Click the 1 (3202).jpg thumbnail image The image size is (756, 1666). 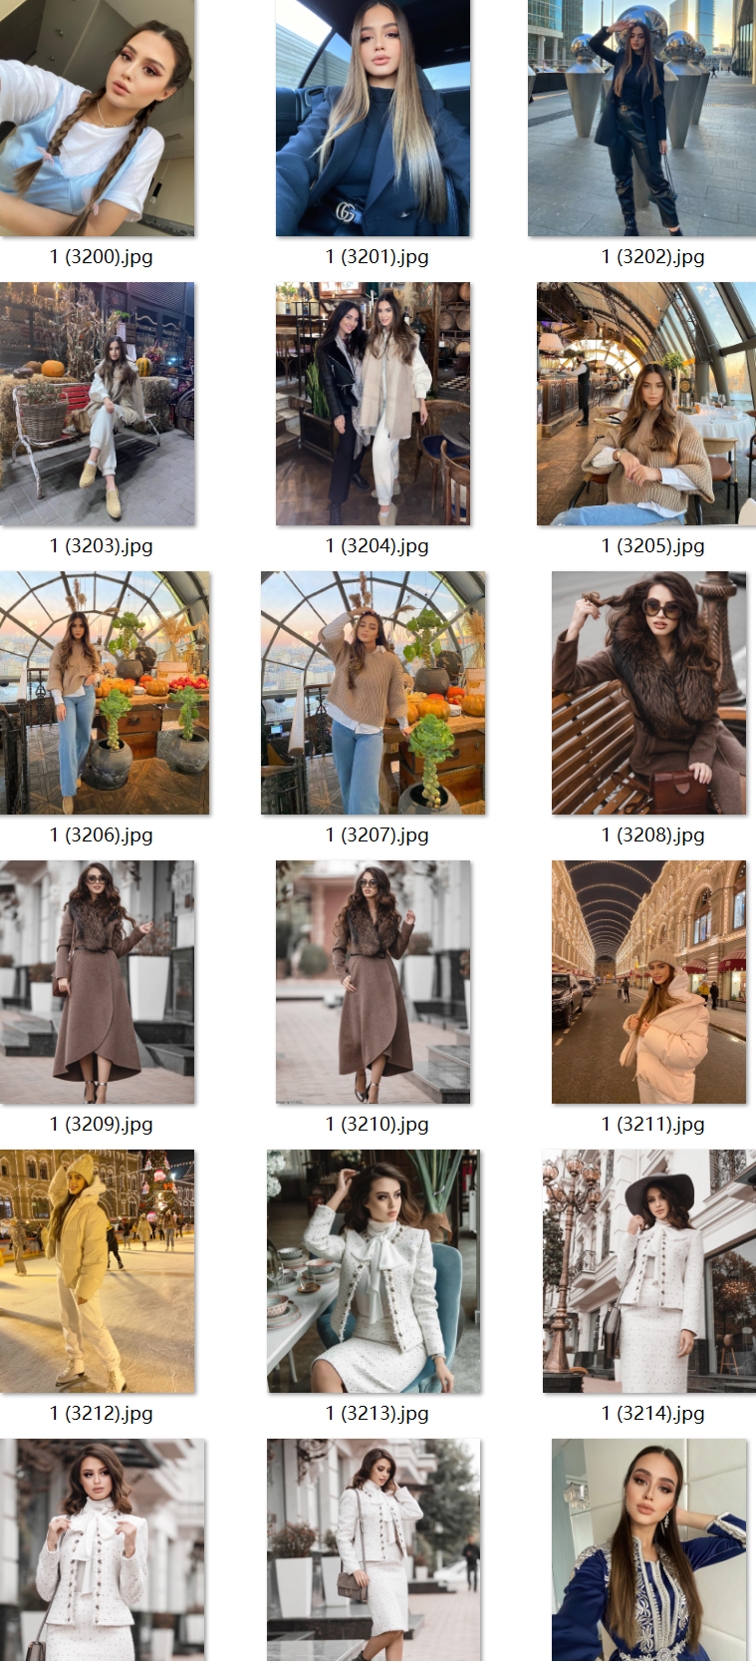coord(641,118)
